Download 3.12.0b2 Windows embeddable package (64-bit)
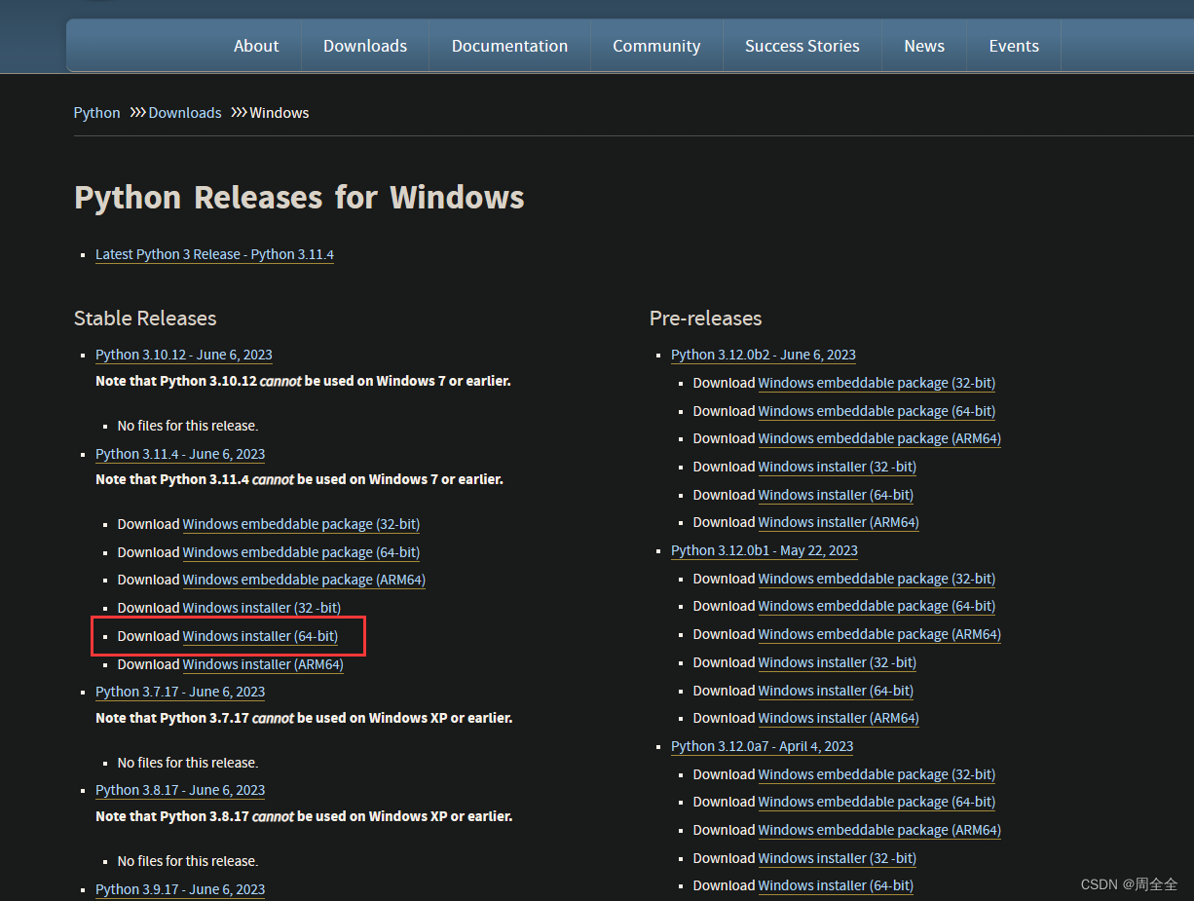 (x=877, y=411)
